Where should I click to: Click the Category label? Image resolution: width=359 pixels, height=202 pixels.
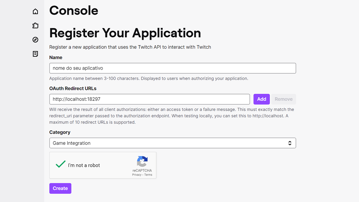pos(60,132)
